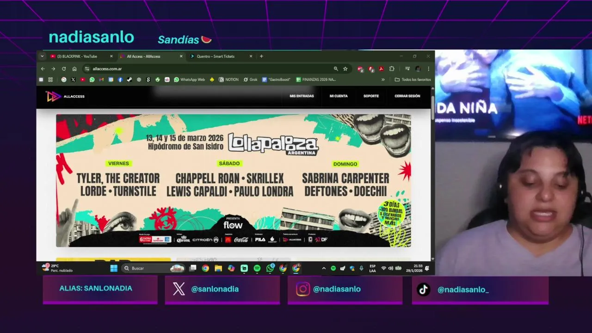Open the apps grid bookmark icon
The width and height of the screenshot is (592, 333).
click(x=50, y=80)
